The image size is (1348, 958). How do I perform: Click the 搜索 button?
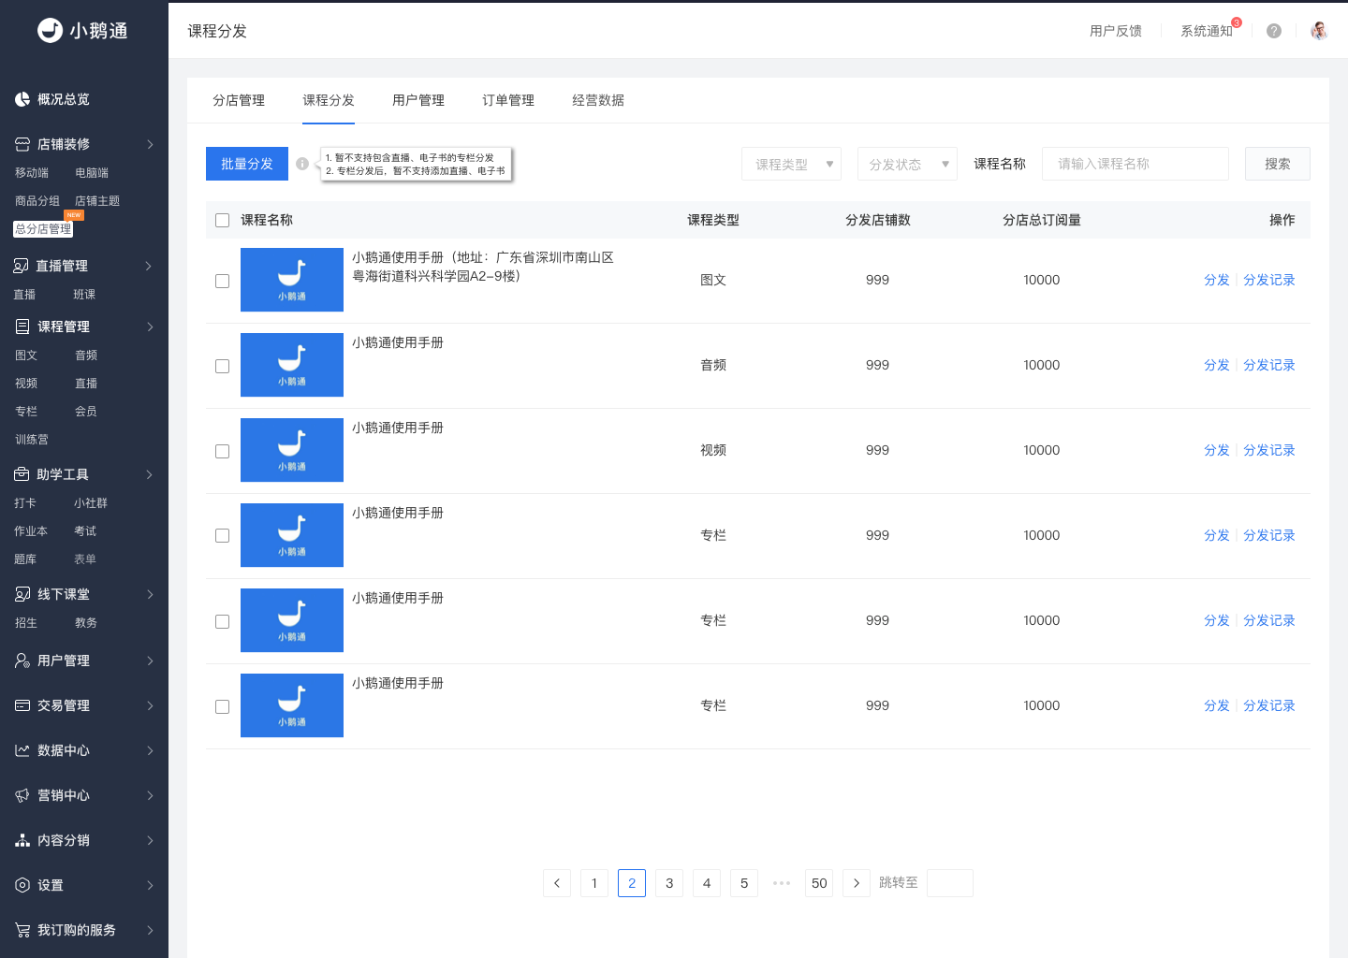tap(1278, 164)
